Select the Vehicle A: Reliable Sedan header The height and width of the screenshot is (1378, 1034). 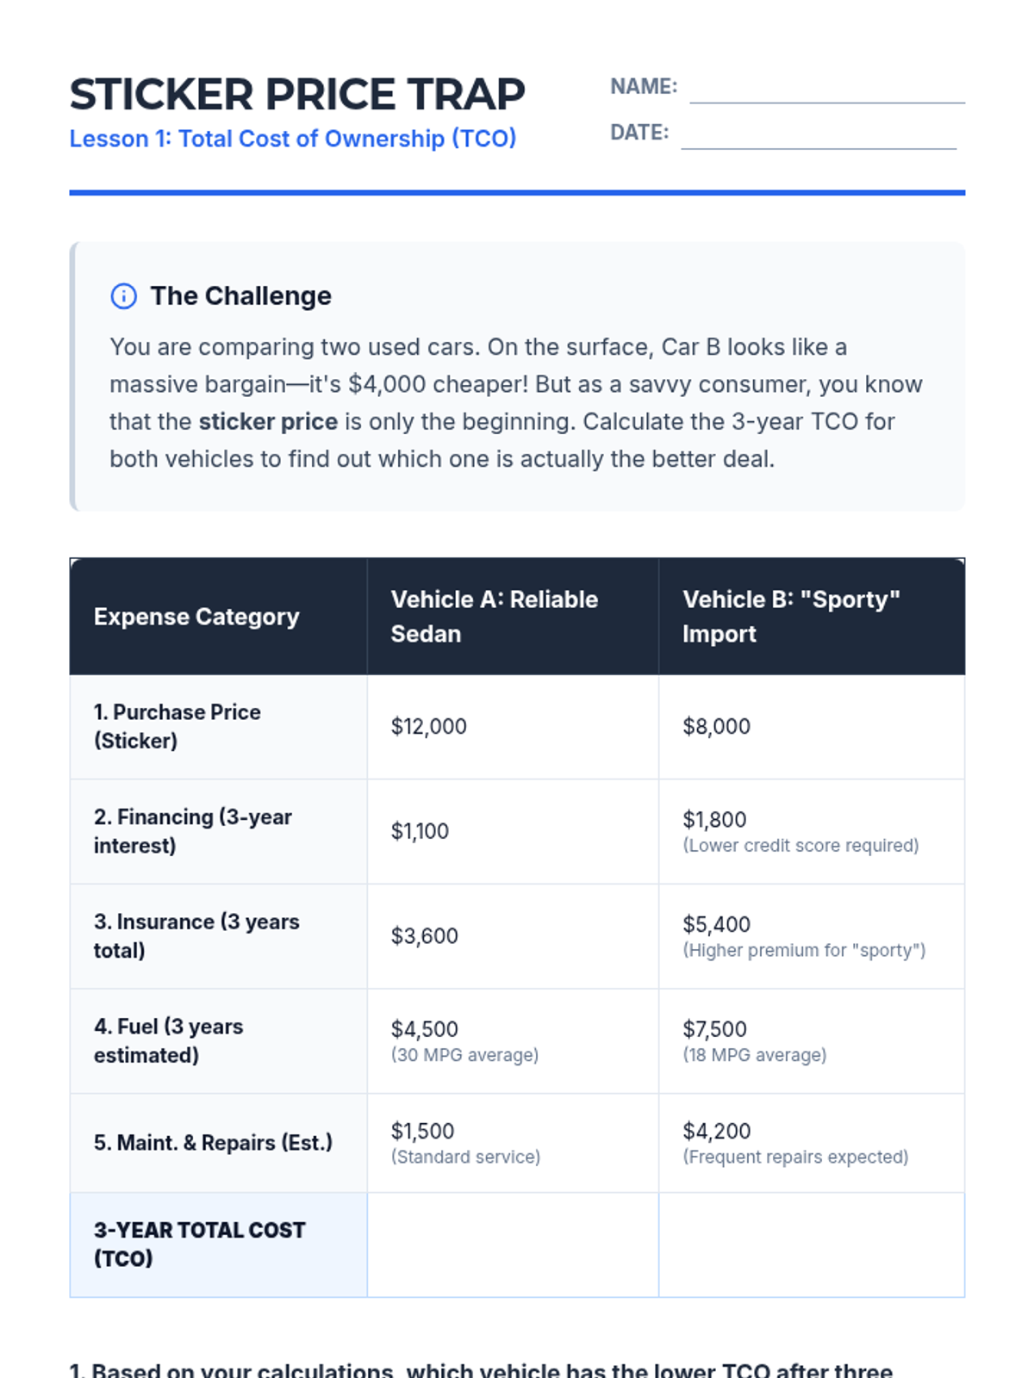pos(494,617)
